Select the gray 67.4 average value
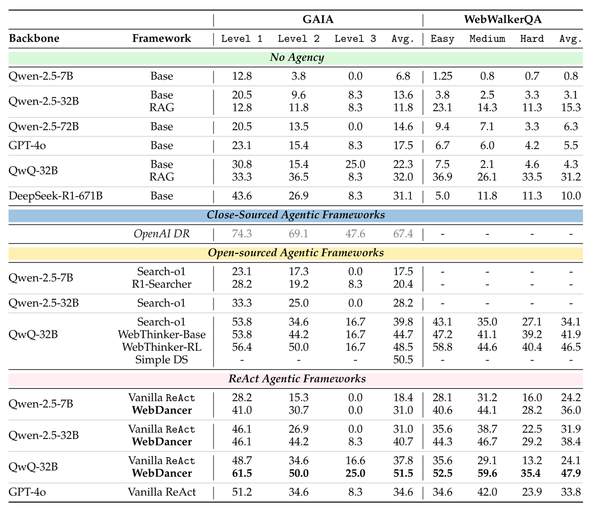598x514 pixels. (x=403, y=234)
